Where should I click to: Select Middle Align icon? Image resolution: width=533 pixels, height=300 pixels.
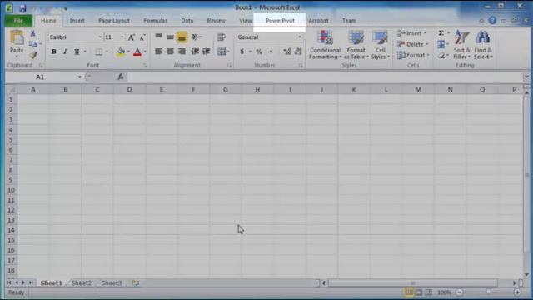click(170, 37)
